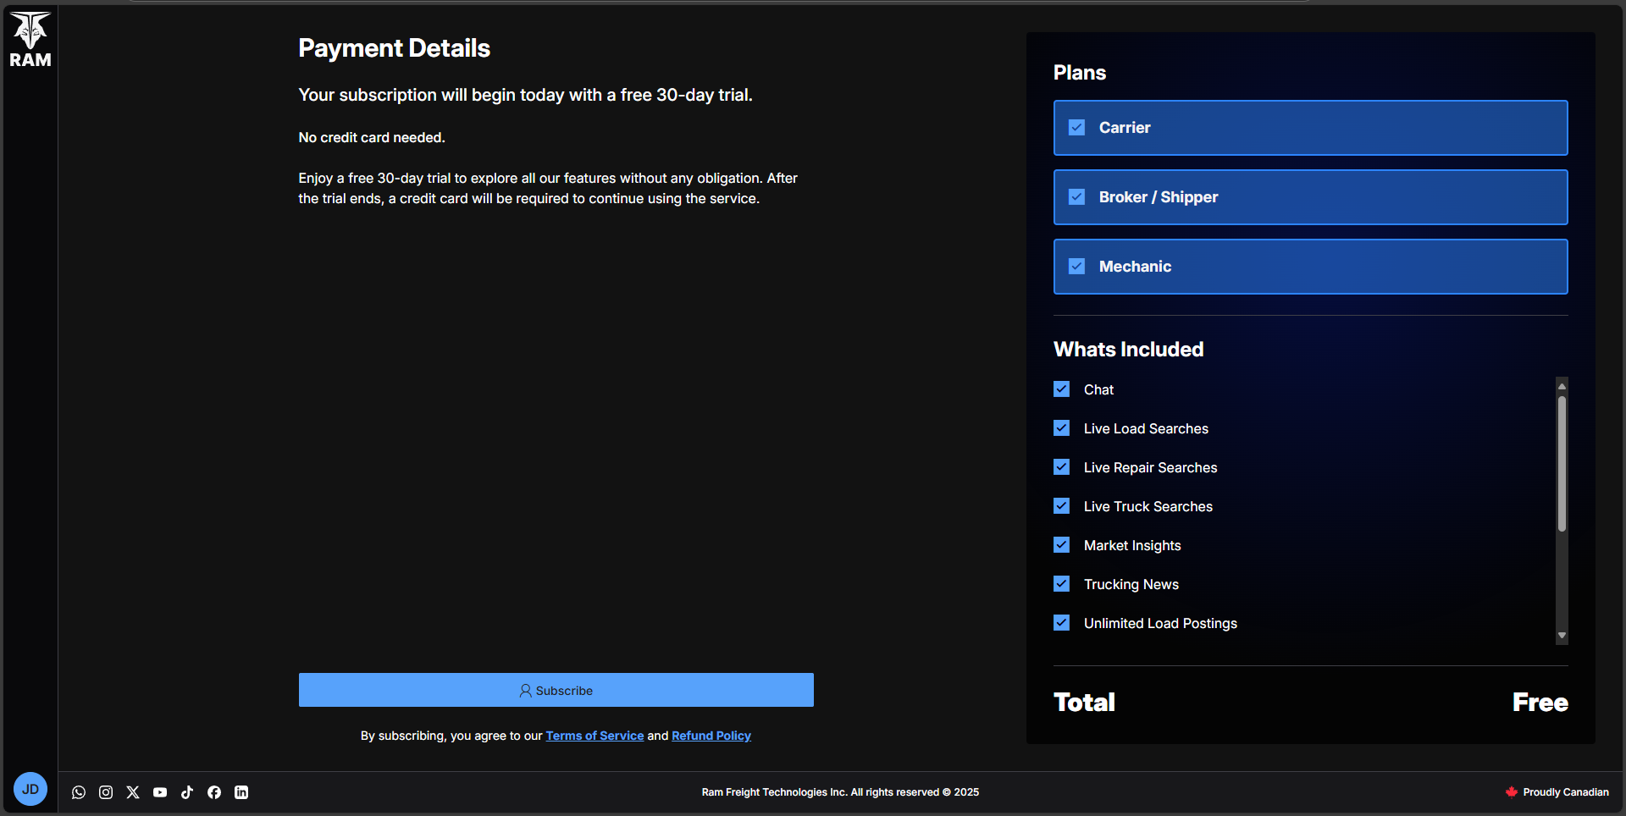Click the scrollbar down arrow in Whats Included
1626x816 pixels.
1562,635
